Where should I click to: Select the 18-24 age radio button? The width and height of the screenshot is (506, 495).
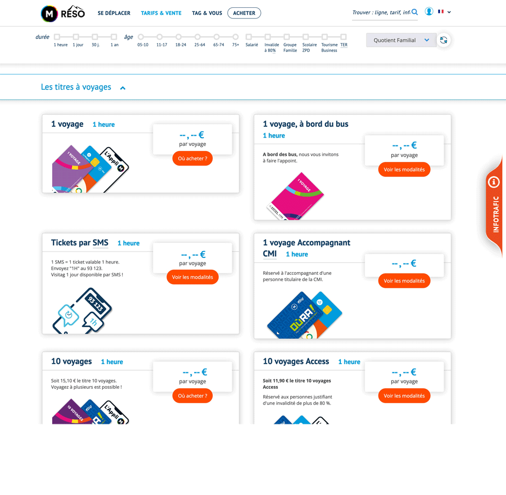click(179, 37)
